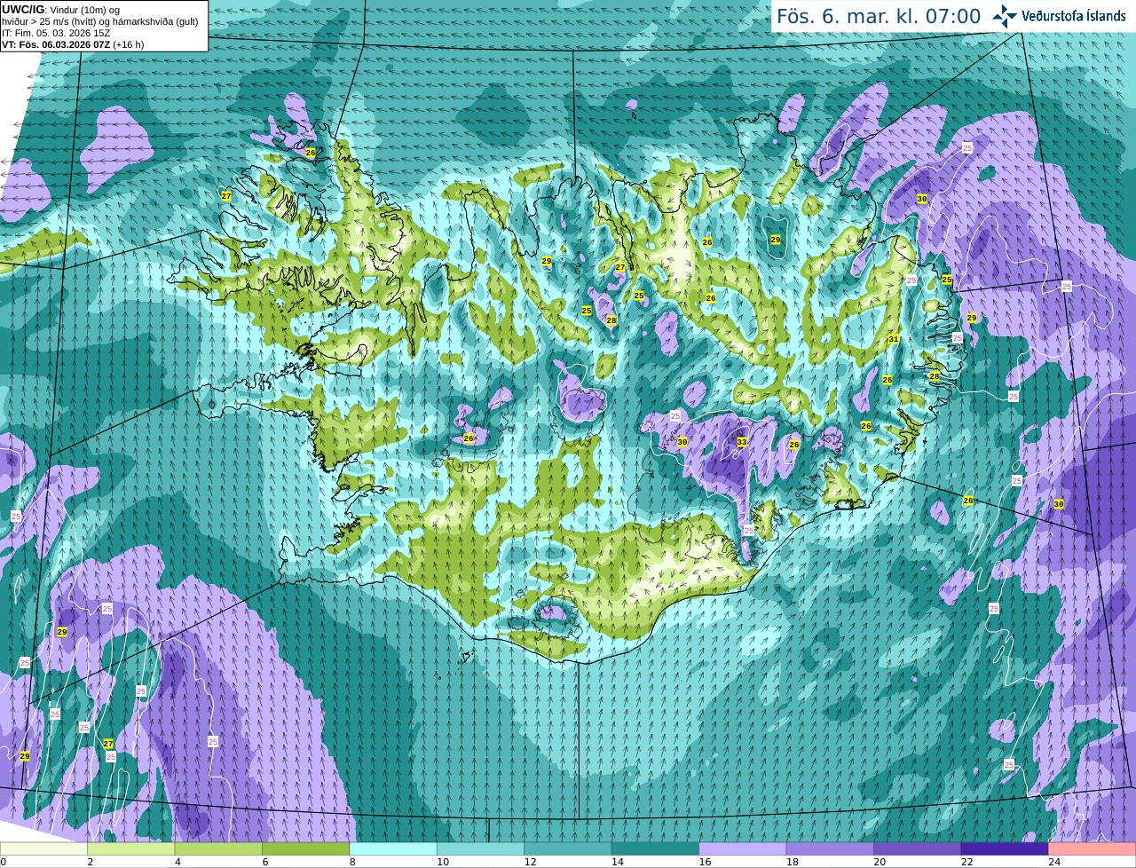Pick the pink above-24 m/s legend swatch
Viewport: 1136px width, 868px height.
tap(1093, 849)
